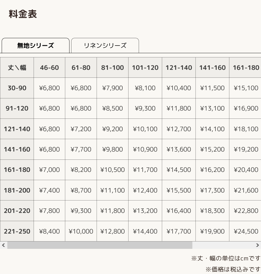Click the ¥7,200 price cell
The width and height of the screenshot is (261, 274).
click(81, 129)
